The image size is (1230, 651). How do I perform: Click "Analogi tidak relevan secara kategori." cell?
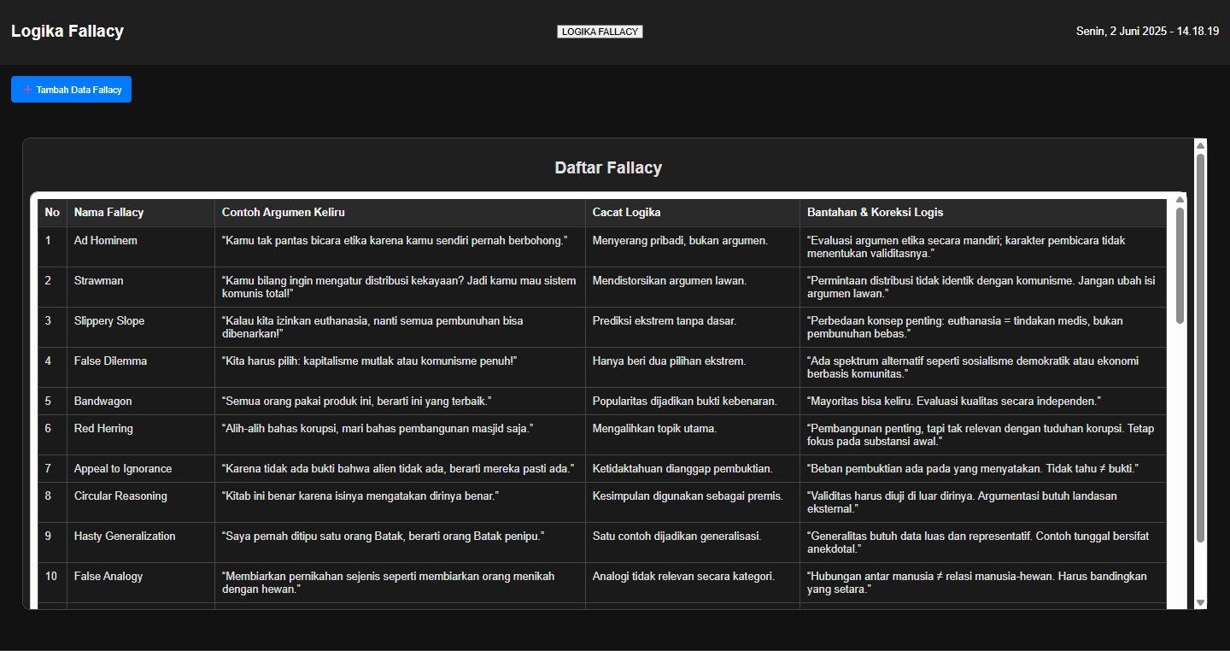coord(693,583)
